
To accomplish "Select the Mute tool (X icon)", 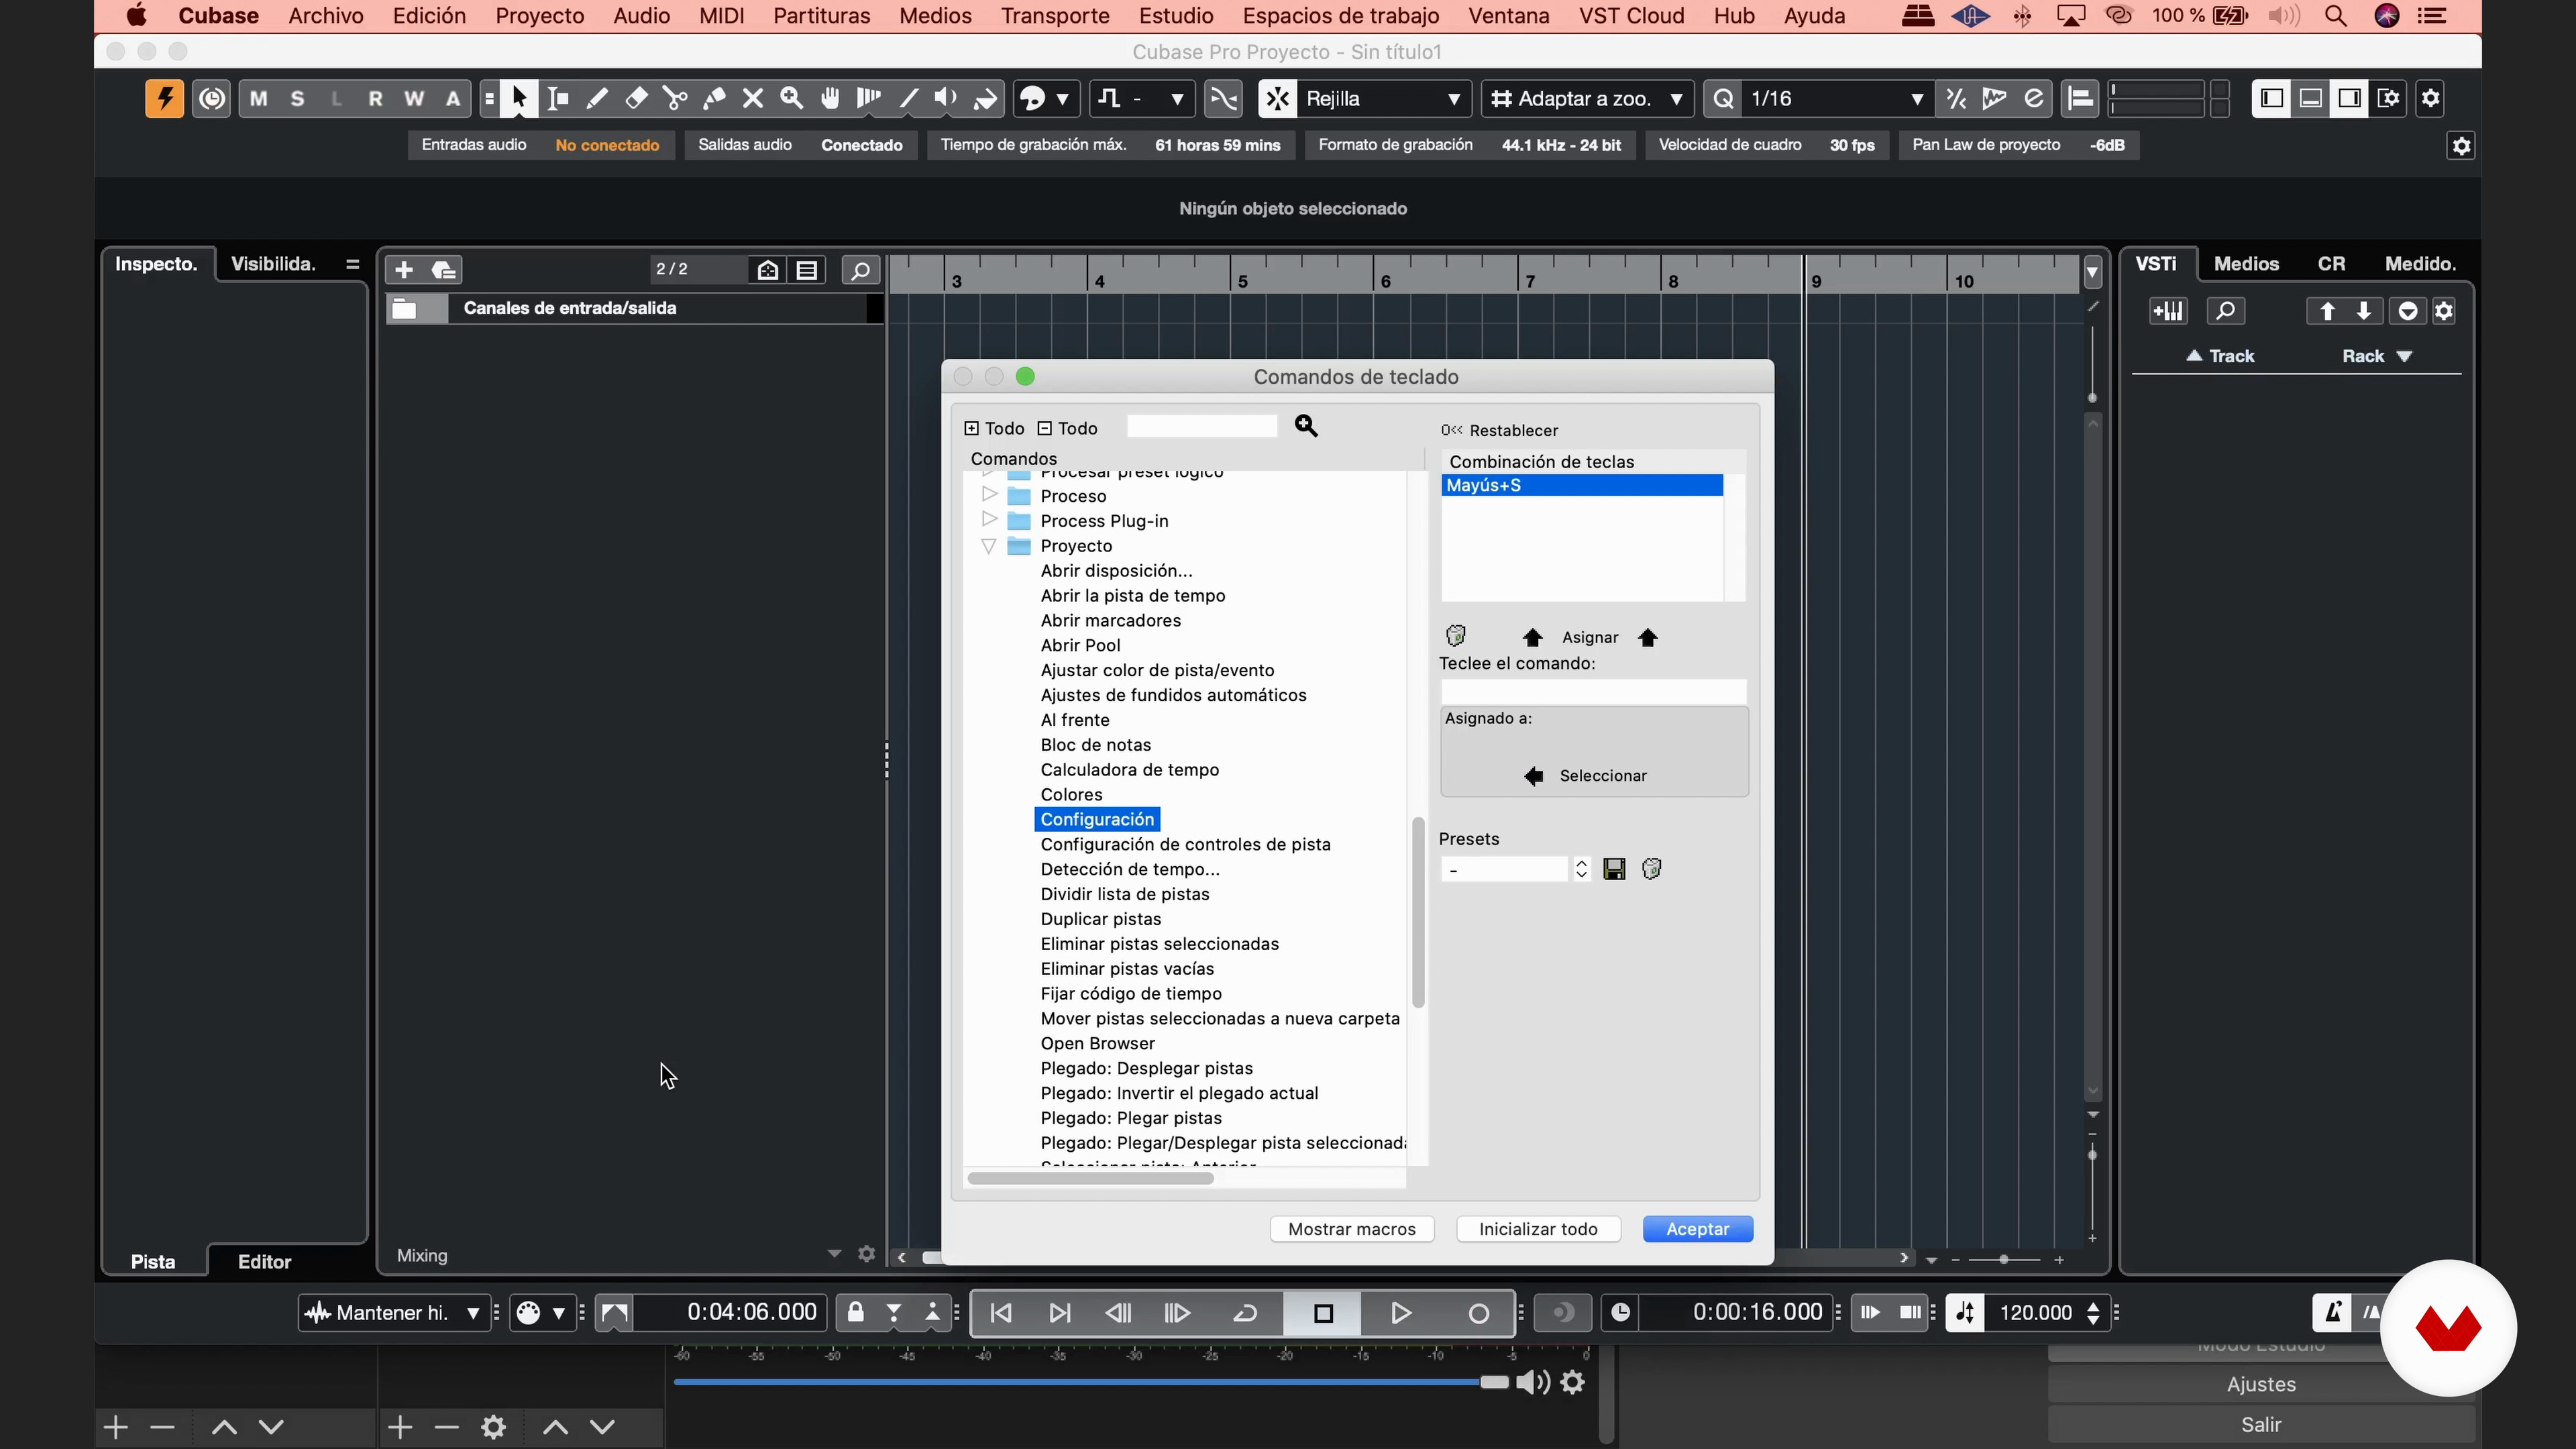I will click(x=753, y=98).
